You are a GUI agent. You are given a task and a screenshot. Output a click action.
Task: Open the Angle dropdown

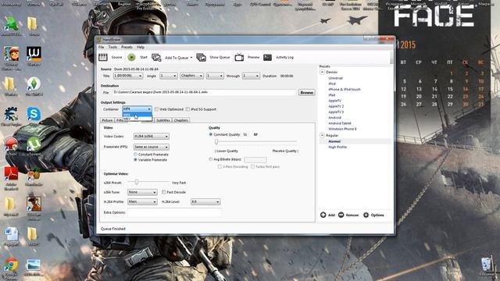(x=168, y=76)
